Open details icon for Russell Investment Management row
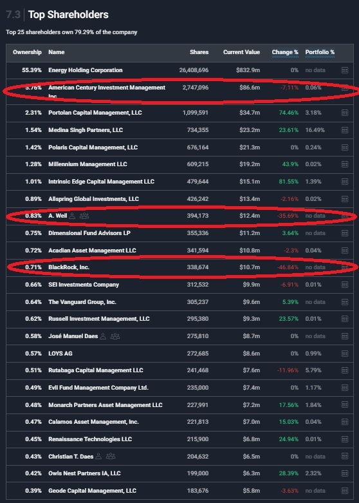359x503 pixels. [345, 319]
